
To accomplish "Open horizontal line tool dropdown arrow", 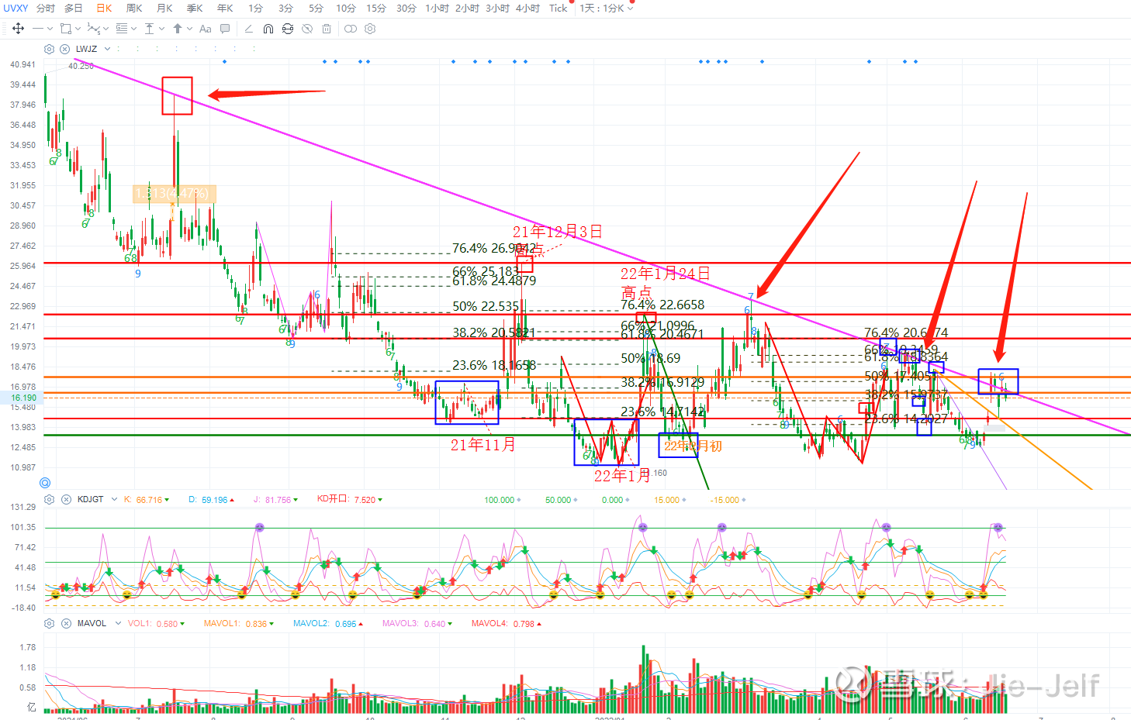I will point(50,29).
